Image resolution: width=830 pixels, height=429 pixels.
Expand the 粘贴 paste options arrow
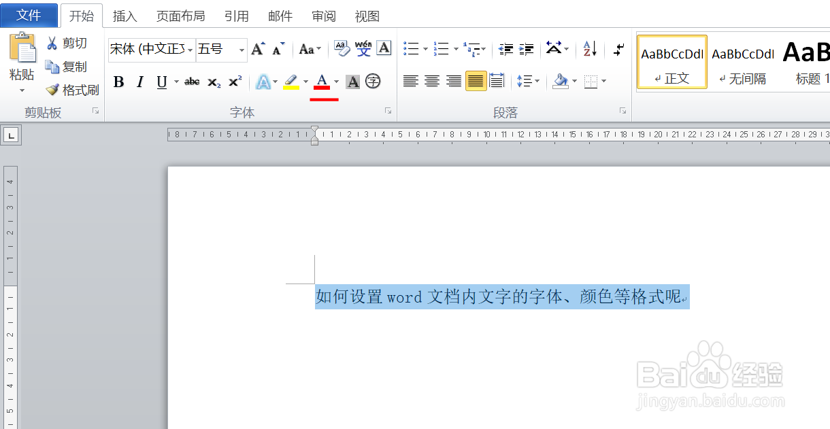22,90
